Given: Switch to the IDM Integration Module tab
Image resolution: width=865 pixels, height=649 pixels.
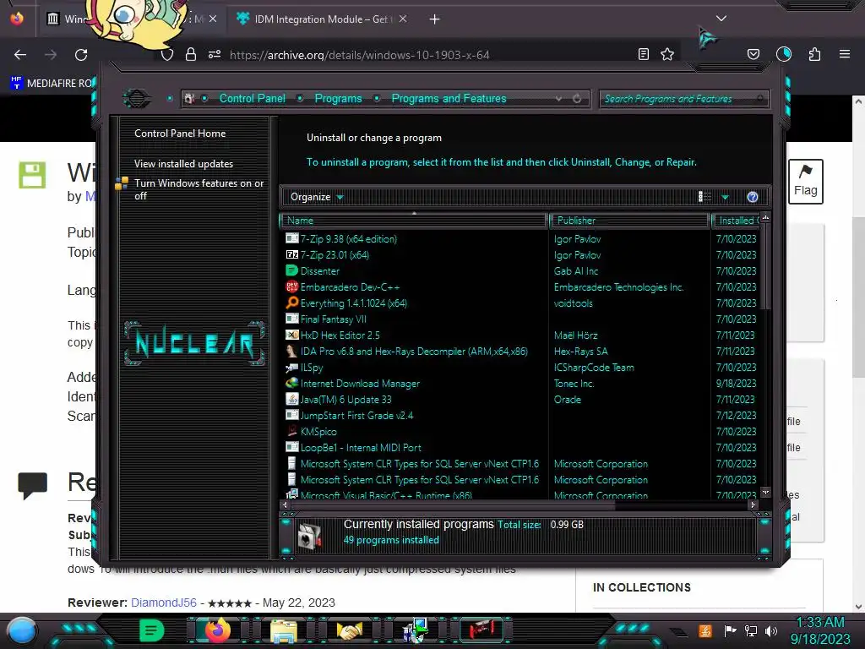Looking at the screenshot, I should [322, 19].
